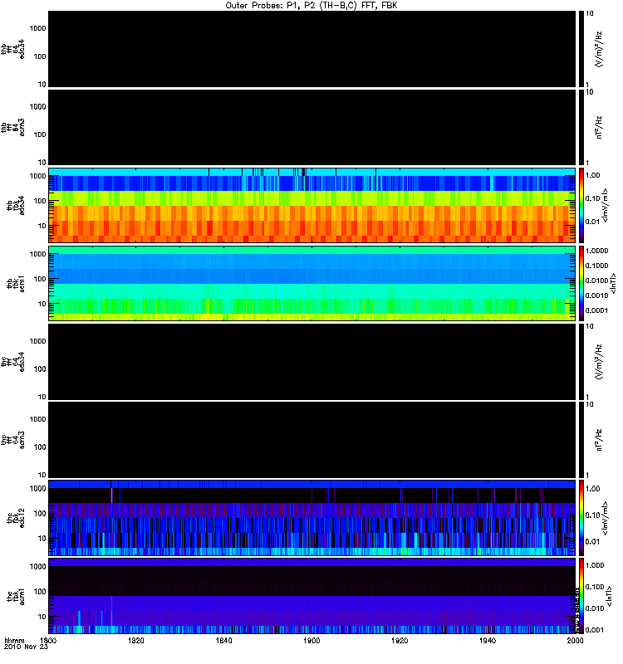Select the thb fbk edc34 axis label
The image size is (623, 664).
pyautogui.click(x=15, y=205)
